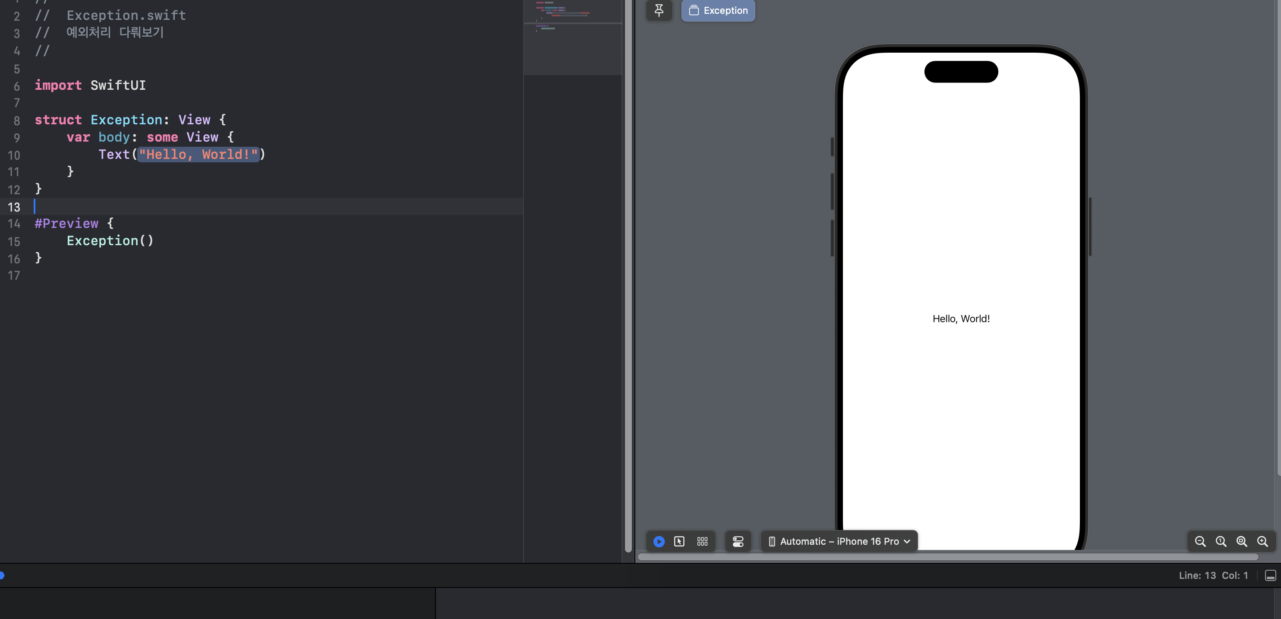Open Automatic – iPhone 16 Pro device dropdown
This screenshot has height=619, width=1281.
[839, 541]
